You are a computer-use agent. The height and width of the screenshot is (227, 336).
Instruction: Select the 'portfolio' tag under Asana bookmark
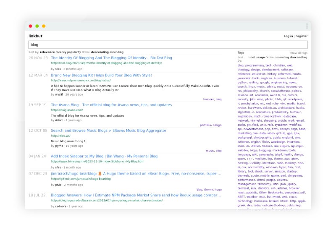205,125
